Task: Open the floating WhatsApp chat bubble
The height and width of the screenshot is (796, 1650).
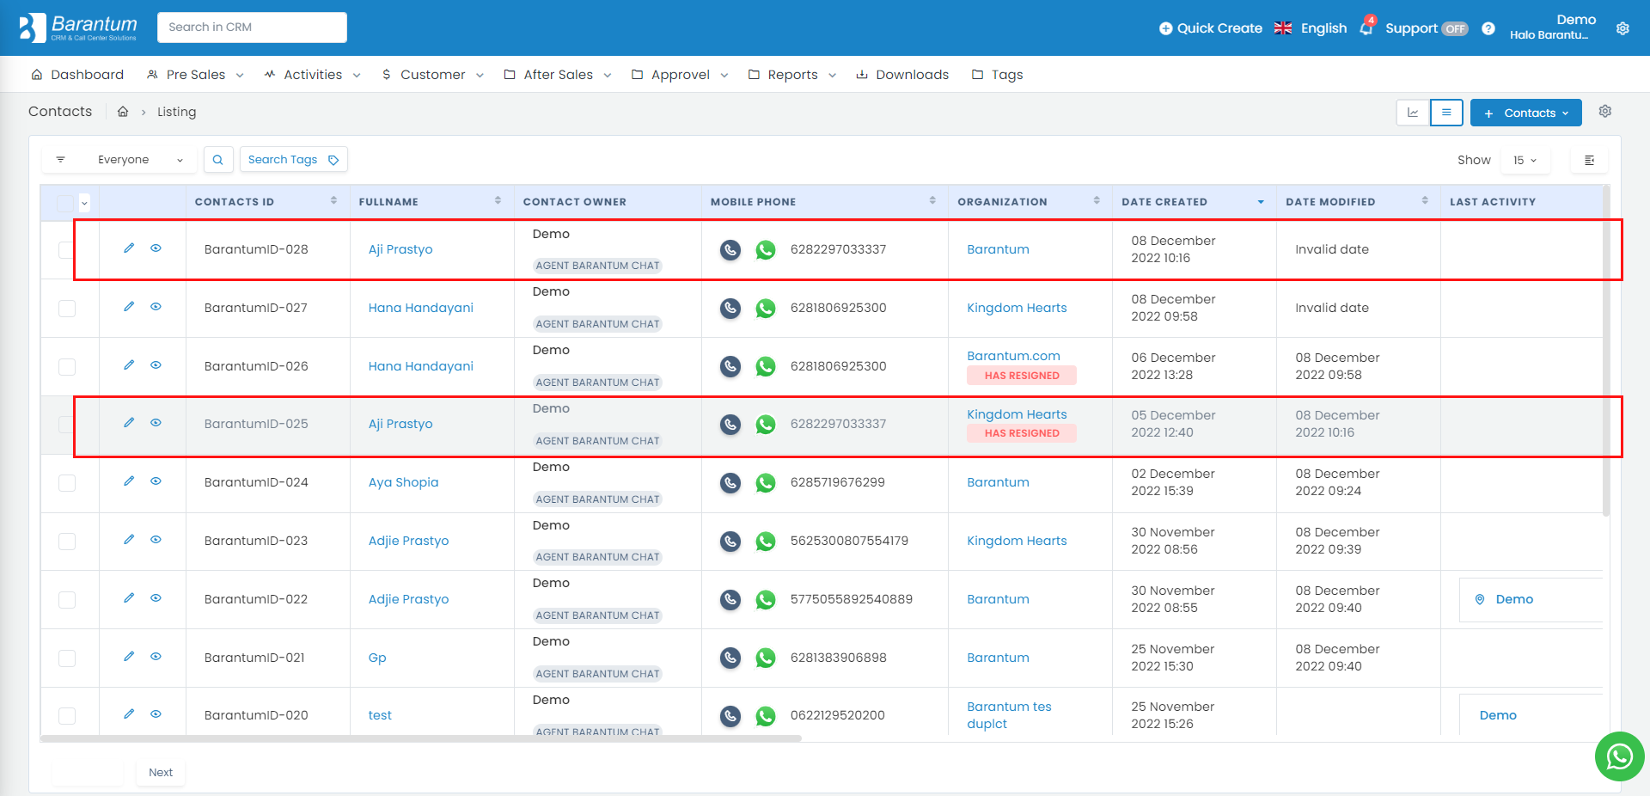Action: tap(1619, 756)
